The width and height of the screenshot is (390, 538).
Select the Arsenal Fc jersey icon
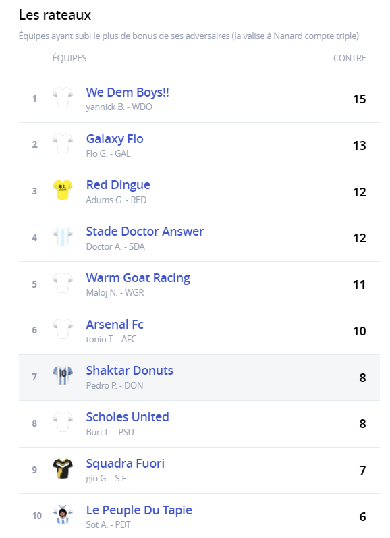pos(63,329)
